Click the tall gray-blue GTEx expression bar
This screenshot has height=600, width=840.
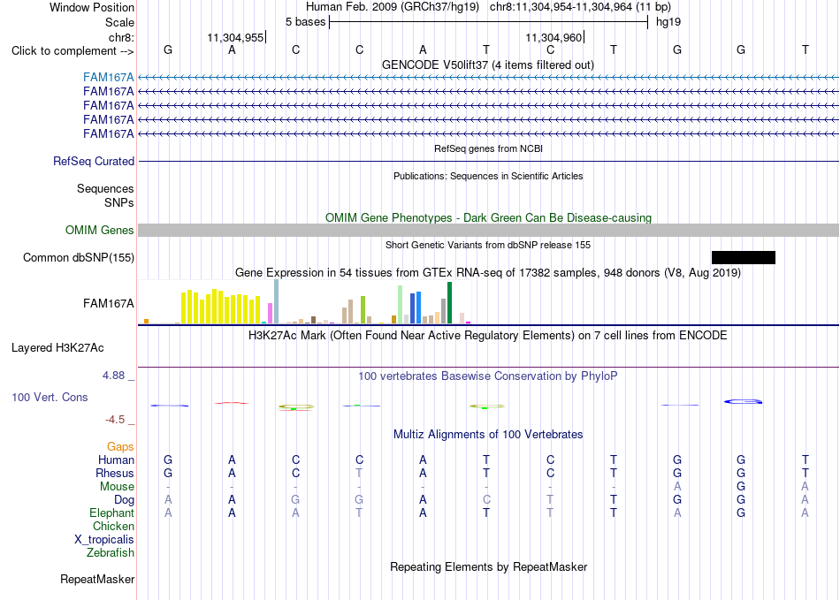point(276,301)
